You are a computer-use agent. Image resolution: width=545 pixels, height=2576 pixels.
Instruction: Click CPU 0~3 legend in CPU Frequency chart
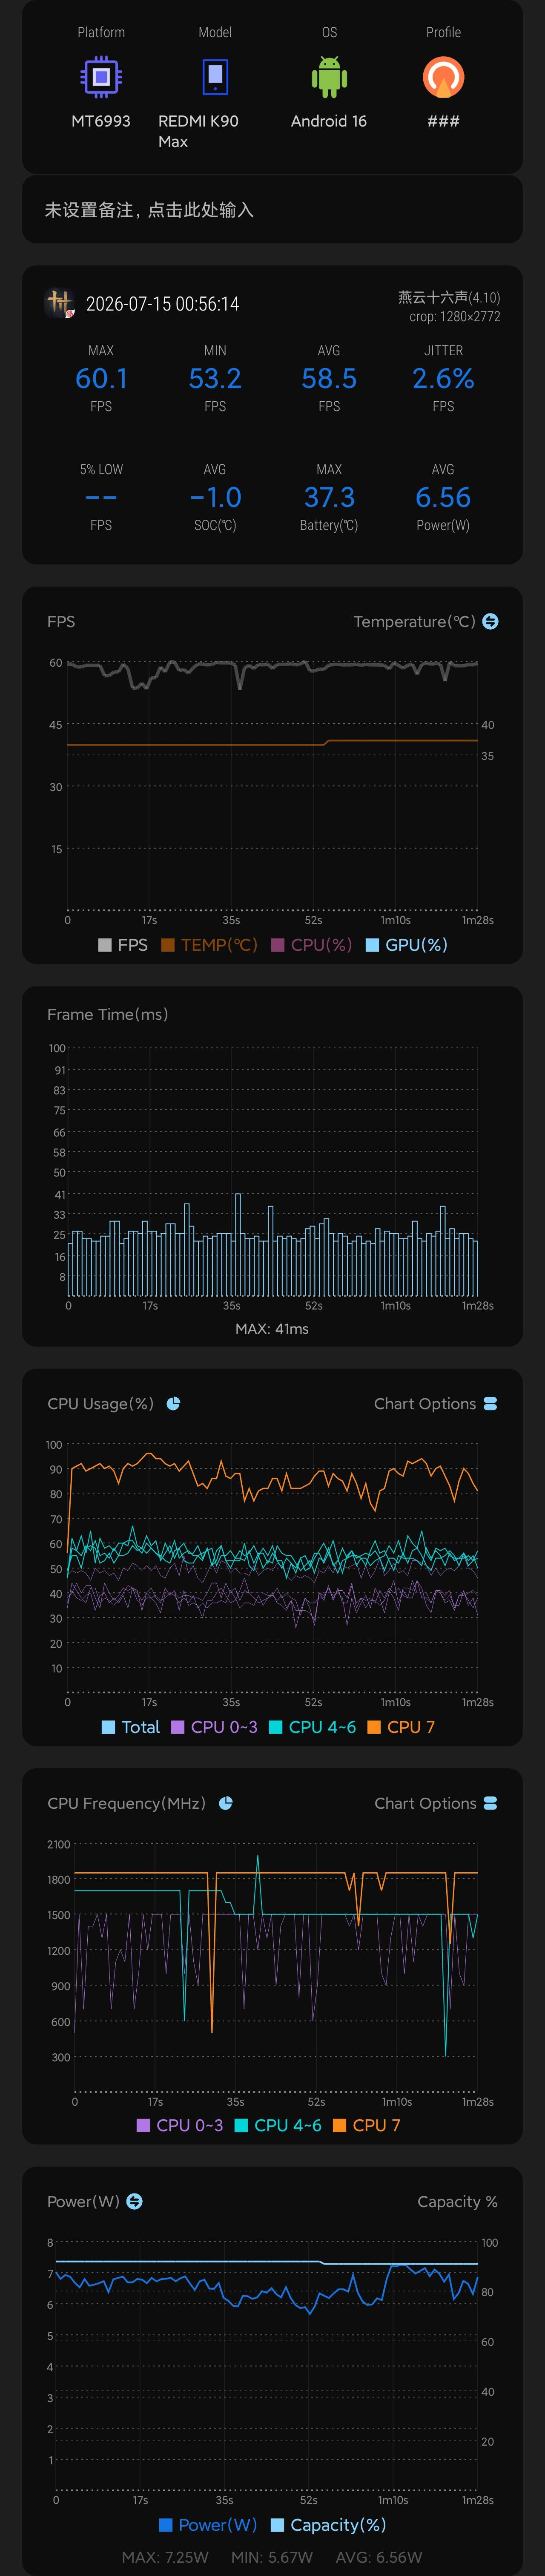(x=180, y=2125)
